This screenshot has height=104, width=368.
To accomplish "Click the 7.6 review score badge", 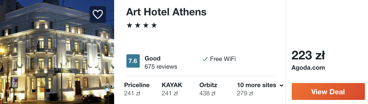I will pos(133,61).
